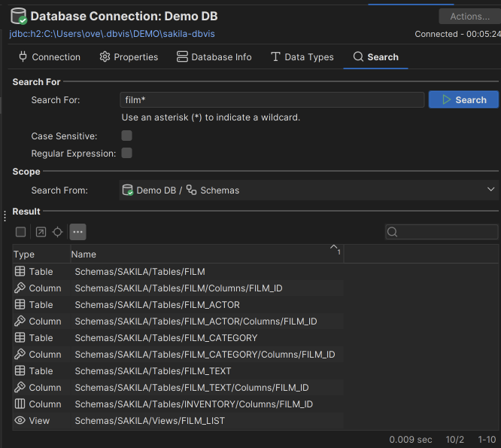
Task: Click the eye icon for FILM_LIST view
Action: 20,421
